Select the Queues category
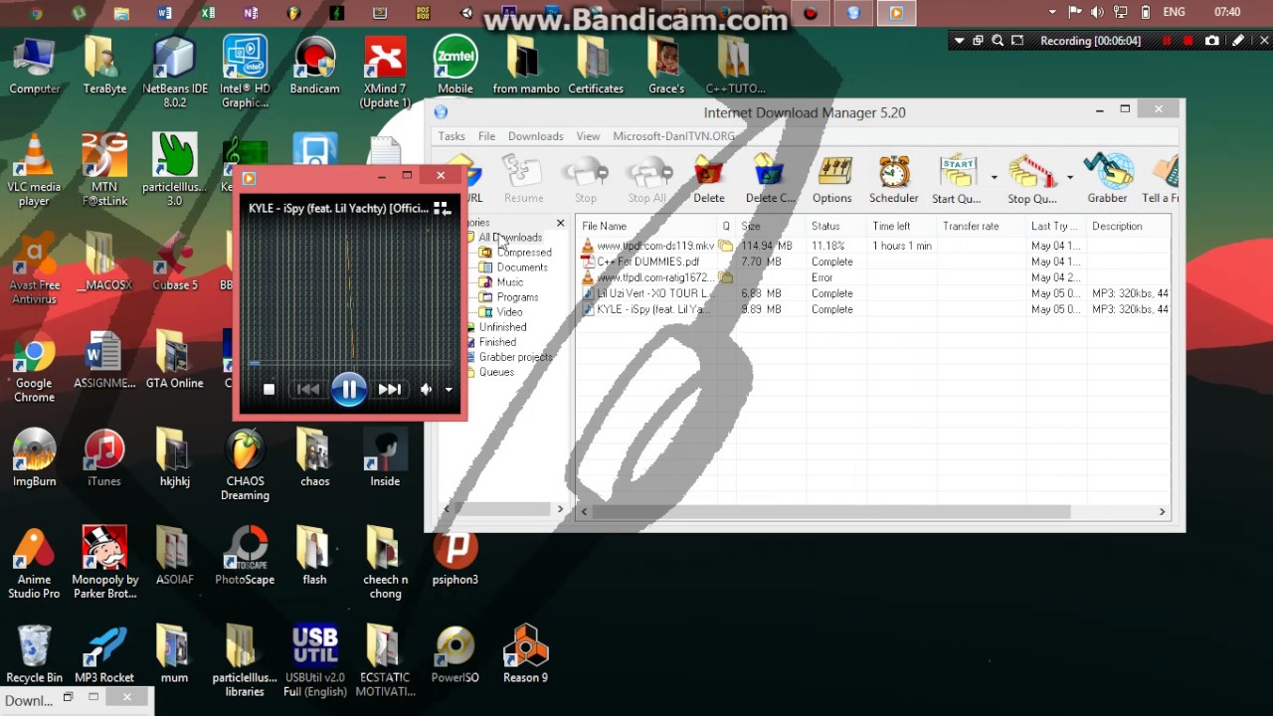The image size is (1273, 716). pyautogui.click(x=496, y=372)
